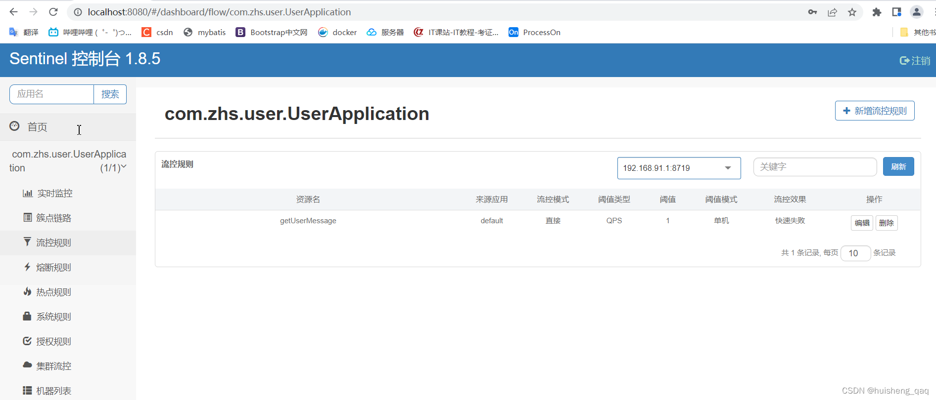Open the ProcessOn bookmark
Image resolution: width=936 pixels, height=400 pixels.
(534, 32)
